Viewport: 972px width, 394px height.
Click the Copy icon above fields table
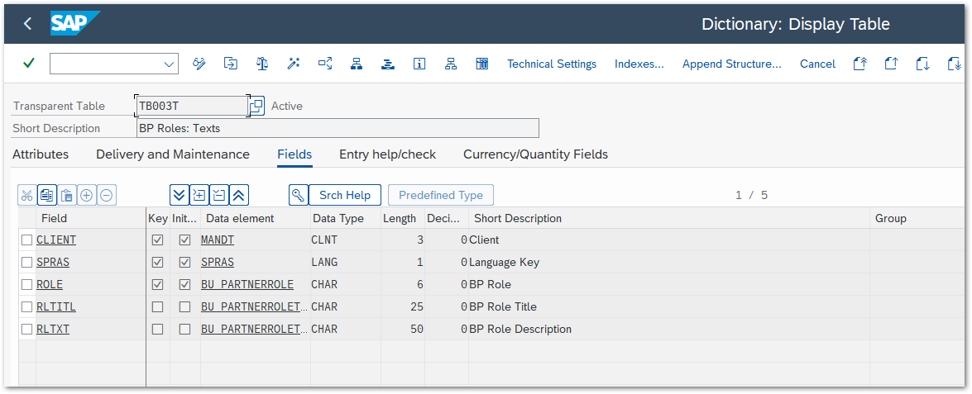[46, 195]
